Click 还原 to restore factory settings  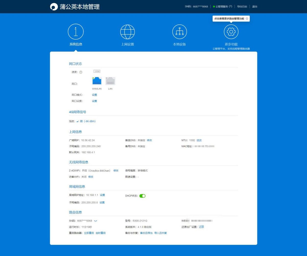(201, 227)
